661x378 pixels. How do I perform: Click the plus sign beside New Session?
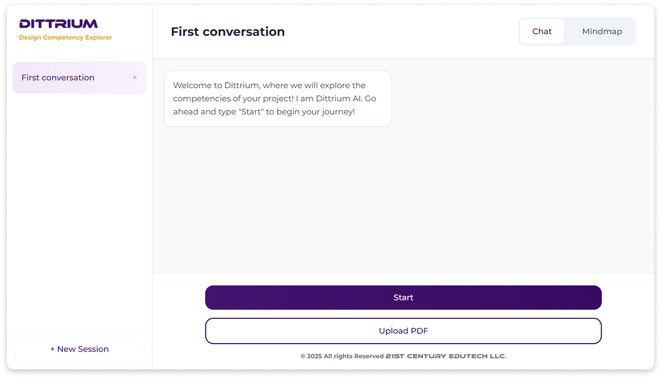pyautogui.click(x=53, y=349)
